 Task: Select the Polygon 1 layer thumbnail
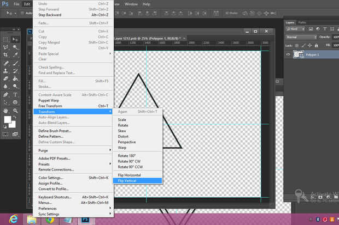coord(299,54)
